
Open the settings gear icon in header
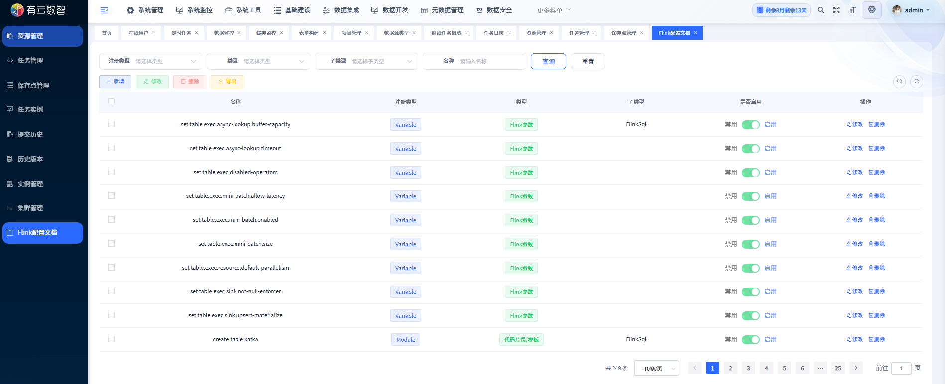[872, 10]
